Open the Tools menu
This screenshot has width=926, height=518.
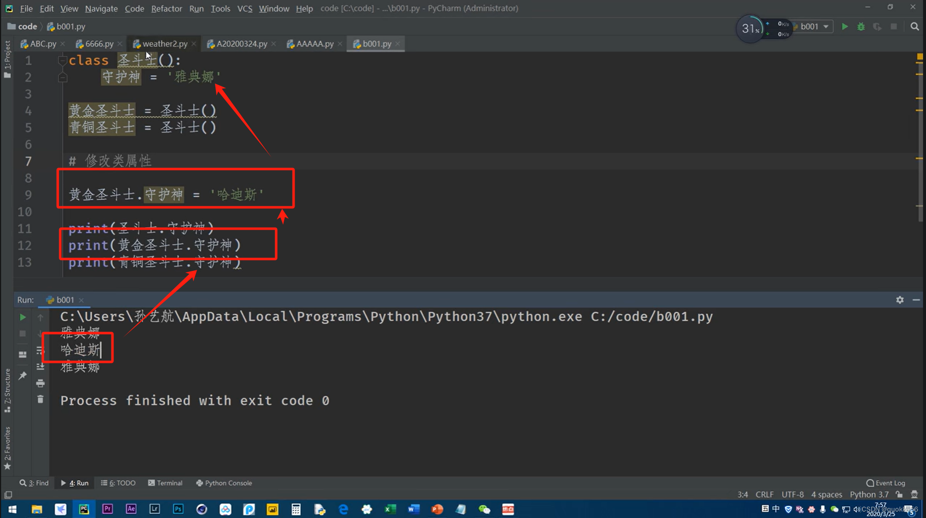(220, 8)
